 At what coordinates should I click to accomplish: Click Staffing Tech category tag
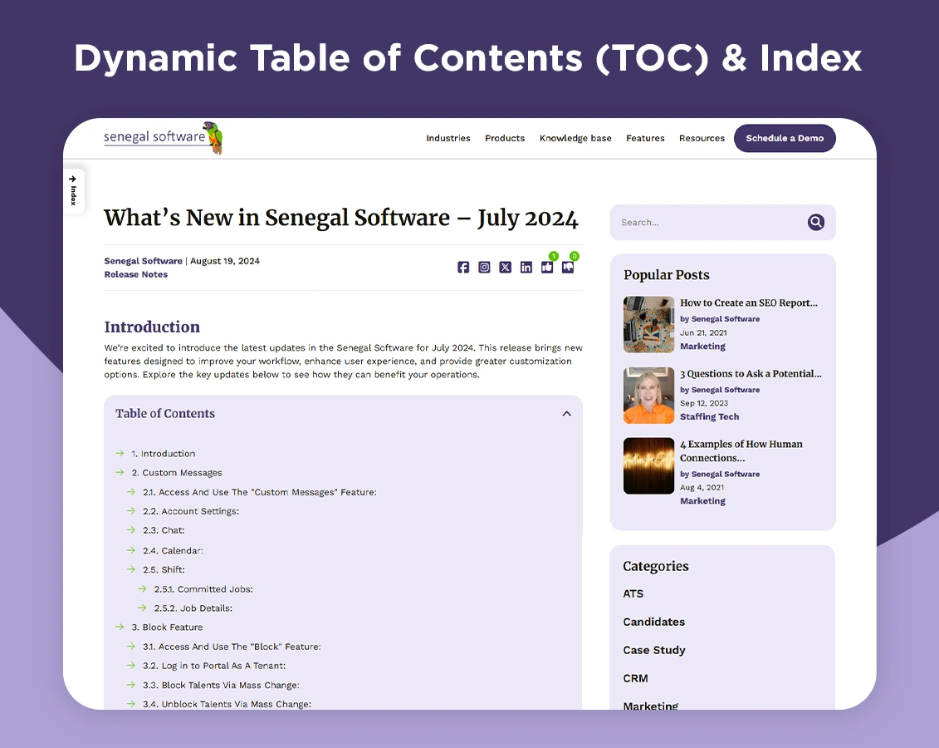pyautogui.click(x=709, y=416)
